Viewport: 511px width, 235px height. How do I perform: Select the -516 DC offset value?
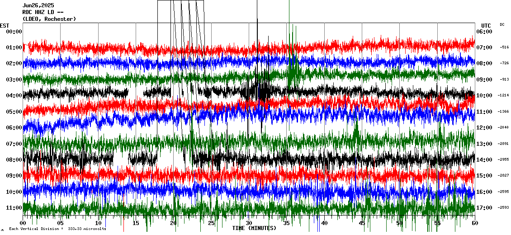pyautogui.click(x=504, y=47)
